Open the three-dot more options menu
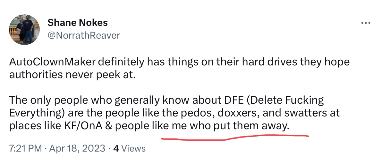The width and height of the screenshot is (373, 164). point(365,23)
